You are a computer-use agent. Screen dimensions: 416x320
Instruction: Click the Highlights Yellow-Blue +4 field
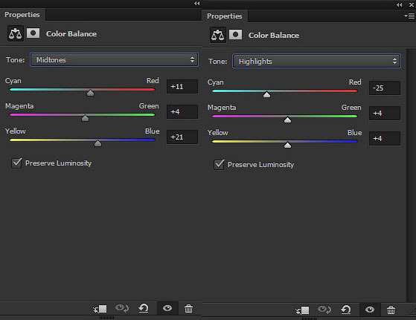point(385,138)
